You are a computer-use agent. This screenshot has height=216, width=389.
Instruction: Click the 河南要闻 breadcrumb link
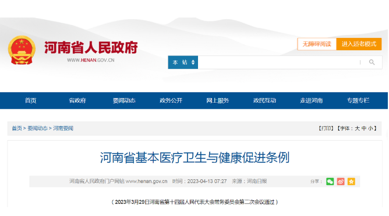point(63,128)
